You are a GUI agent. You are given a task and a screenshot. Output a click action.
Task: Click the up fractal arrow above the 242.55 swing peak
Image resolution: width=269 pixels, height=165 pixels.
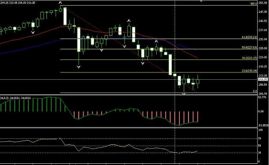point(129,21)
